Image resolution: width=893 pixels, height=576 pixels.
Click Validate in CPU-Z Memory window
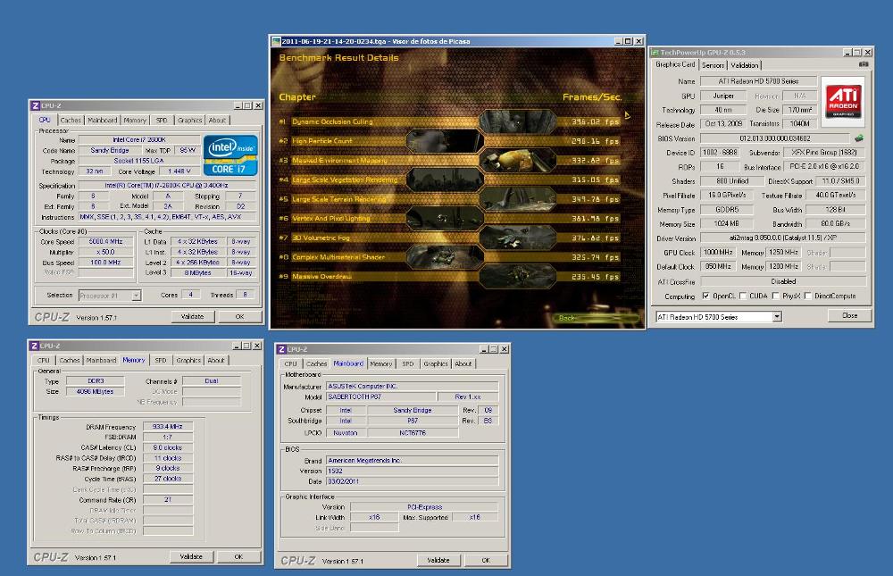click(x=191, y=556)
